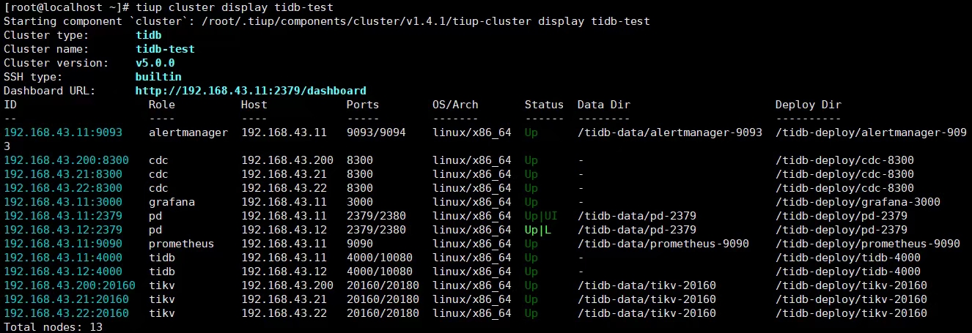Screen dimensions: 972x333
Task: Click the Total nodes: 13 line
Action: [53, 327]
